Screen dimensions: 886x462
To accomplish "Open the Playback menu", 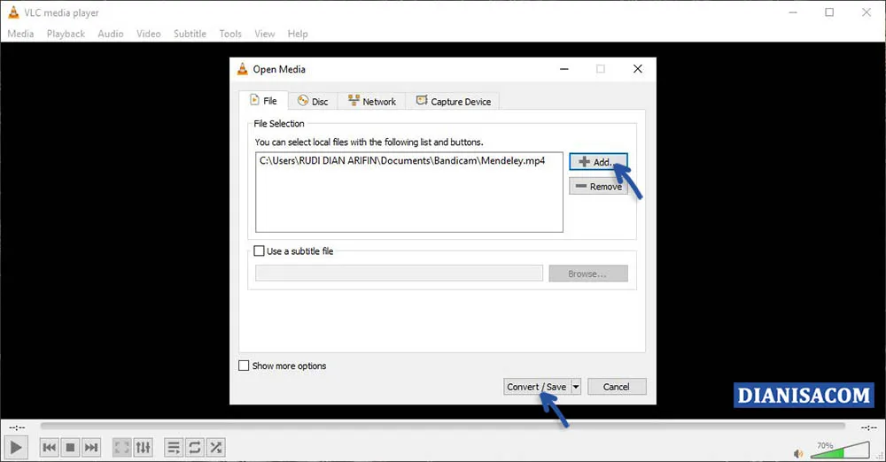I will coord(66,34).
